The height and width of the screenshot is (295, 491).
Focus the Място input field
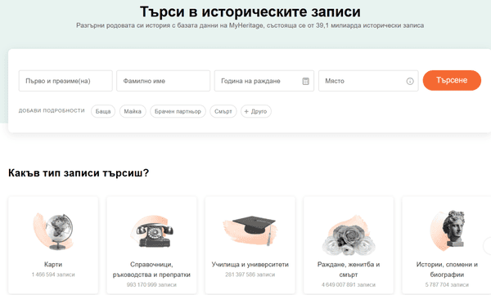[x=368, y=81]
